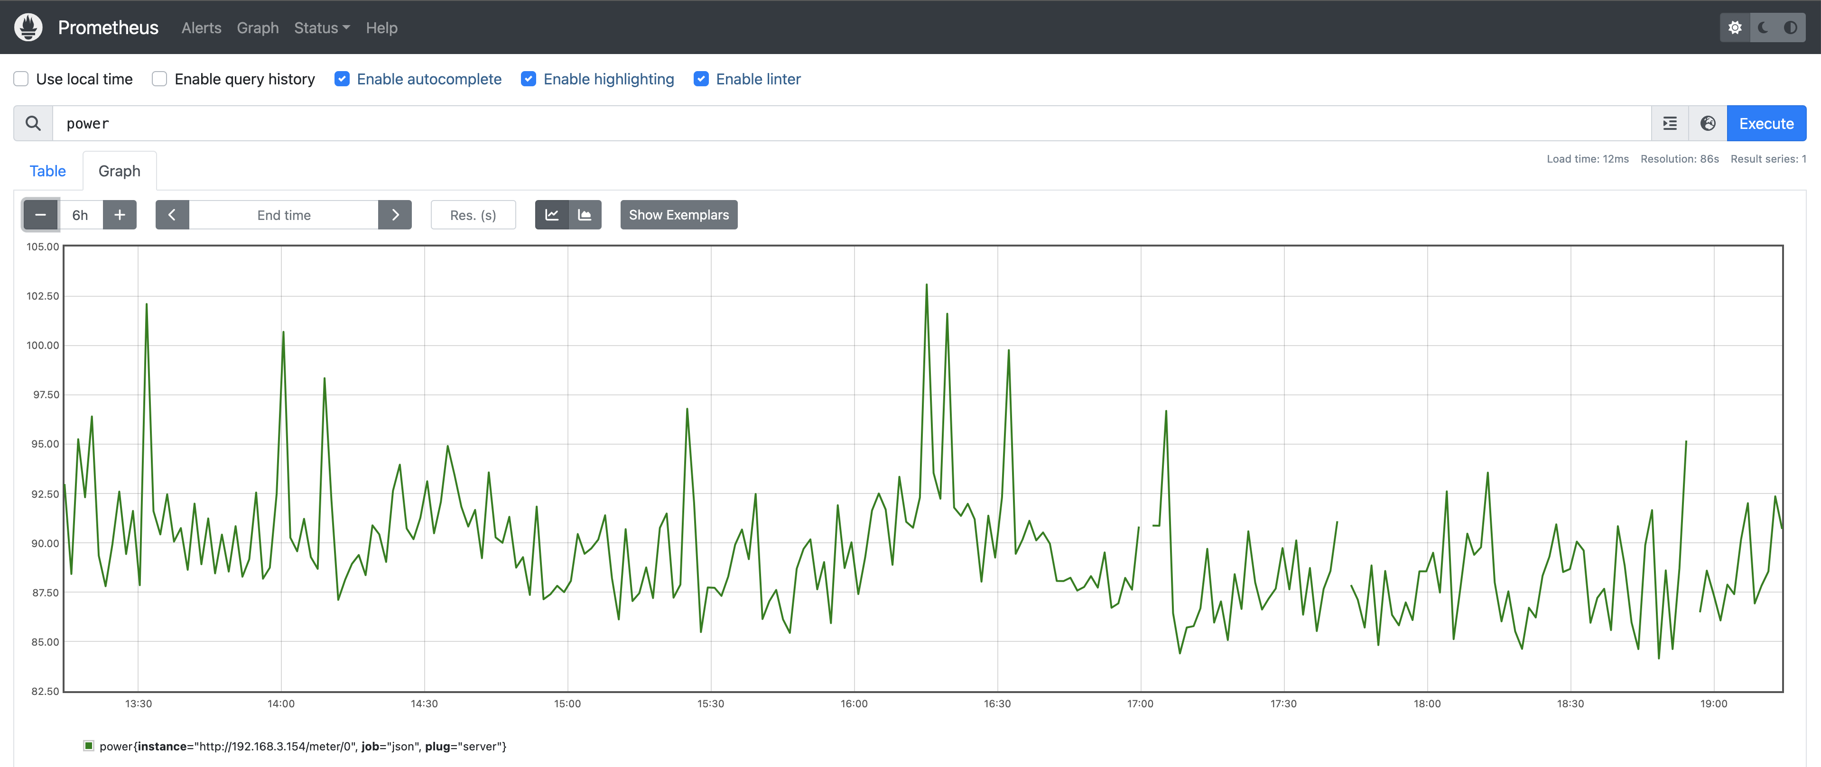Click the Enable query history label
This screenshot has width=1821, height=767.
coord(245,79)
